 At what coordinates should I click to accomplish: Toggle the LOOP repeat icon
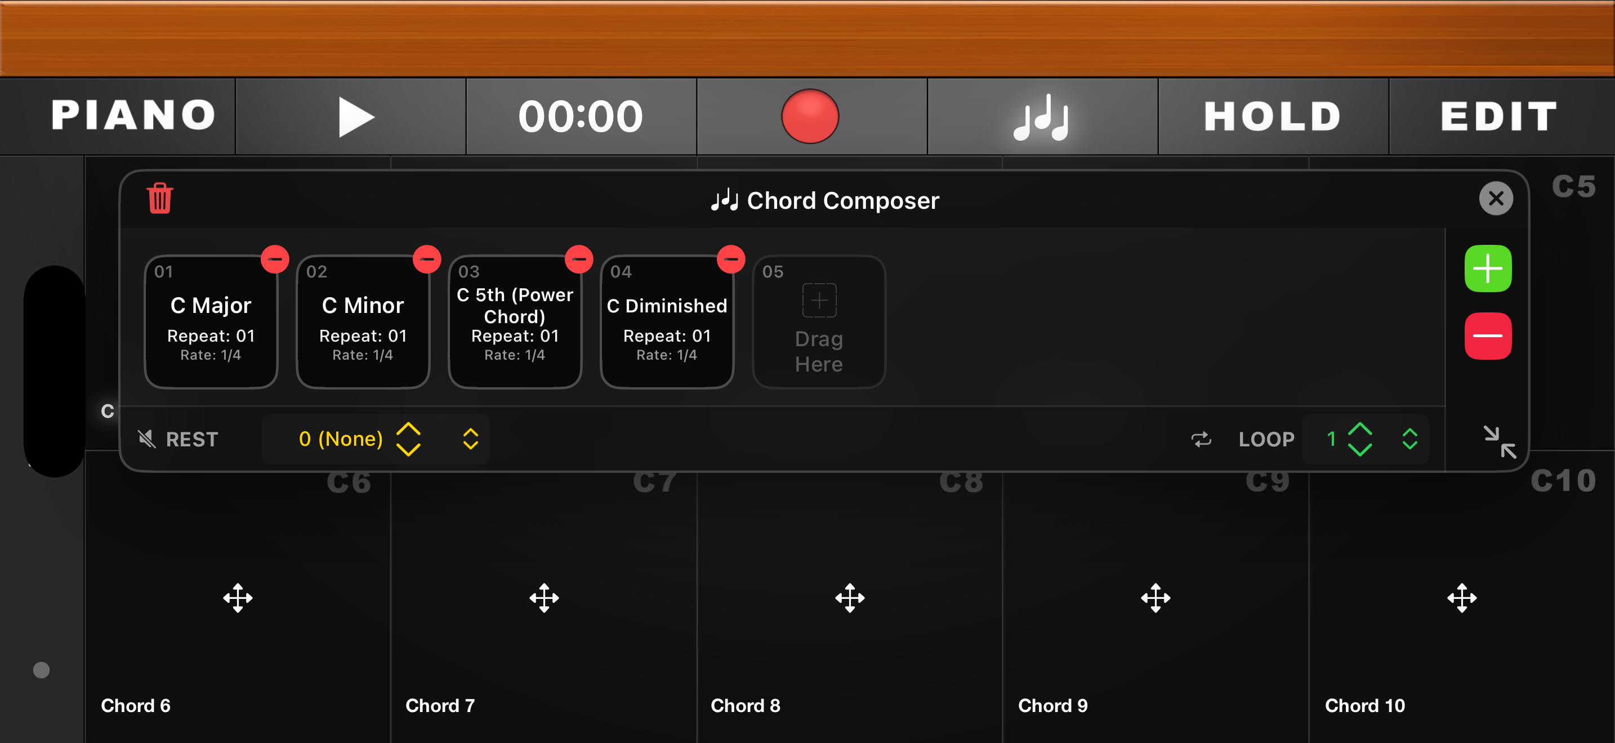1201,439
